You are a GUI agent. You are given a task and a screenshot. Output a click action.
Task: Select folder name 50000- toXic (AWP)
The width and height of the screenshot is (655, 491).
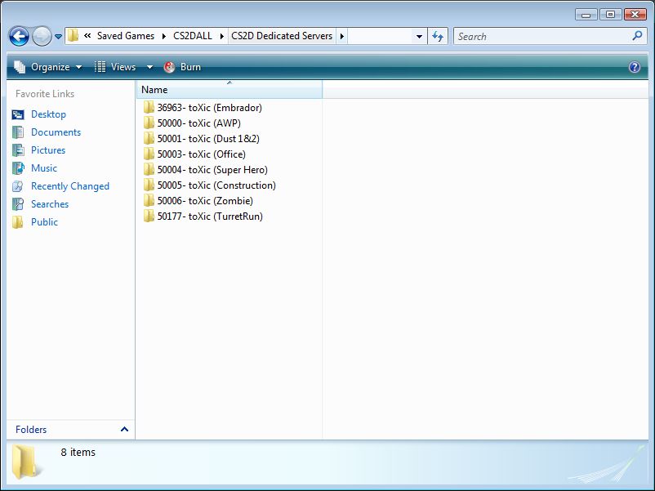coord(198,123)
